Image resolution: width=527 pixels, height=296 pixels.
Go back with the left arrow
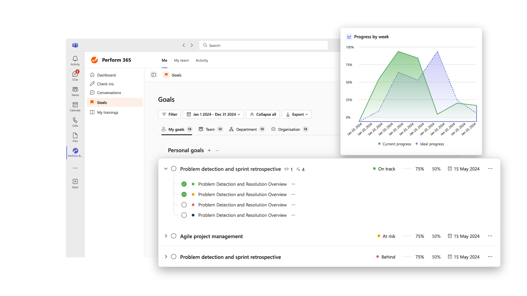(184, 45)
